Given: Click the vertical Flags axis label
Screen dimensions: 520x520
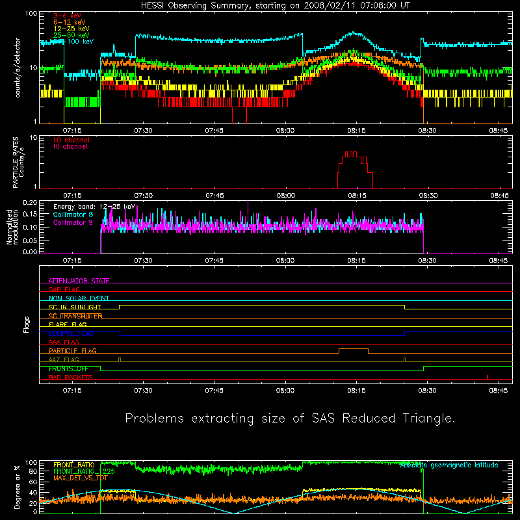Looking at the screenshot, I should pos(27,324).
